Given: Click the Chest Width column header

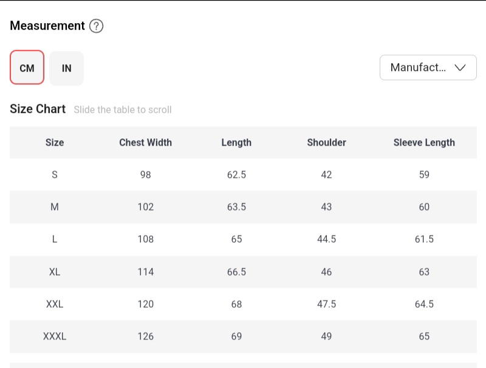Looking at the screenshot, I should pos(145,143).
